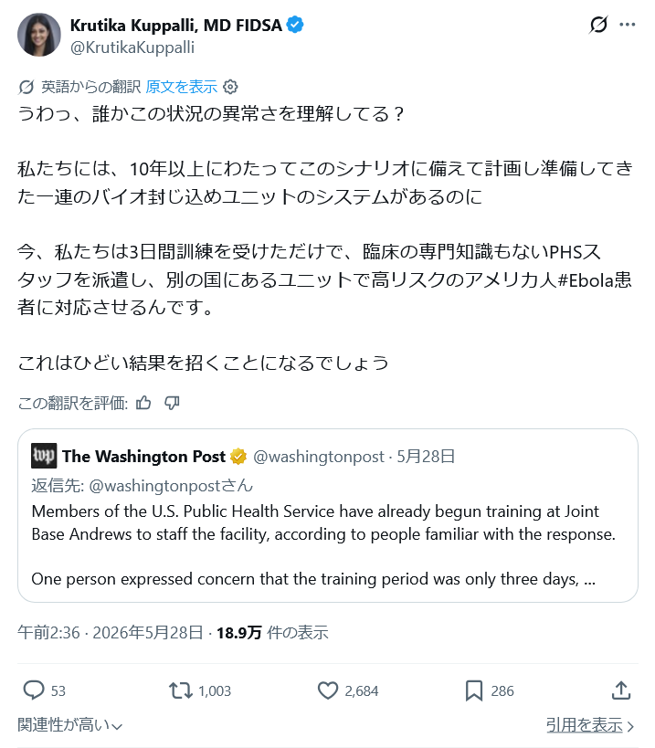This screenshot has width=655, height=748.
Task: Open the three-dot more options menu
Action: click(x=627, y=25)
